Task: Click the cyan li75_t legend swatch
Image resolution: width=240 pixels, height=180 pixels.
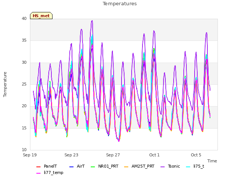Action: (188, 166)
